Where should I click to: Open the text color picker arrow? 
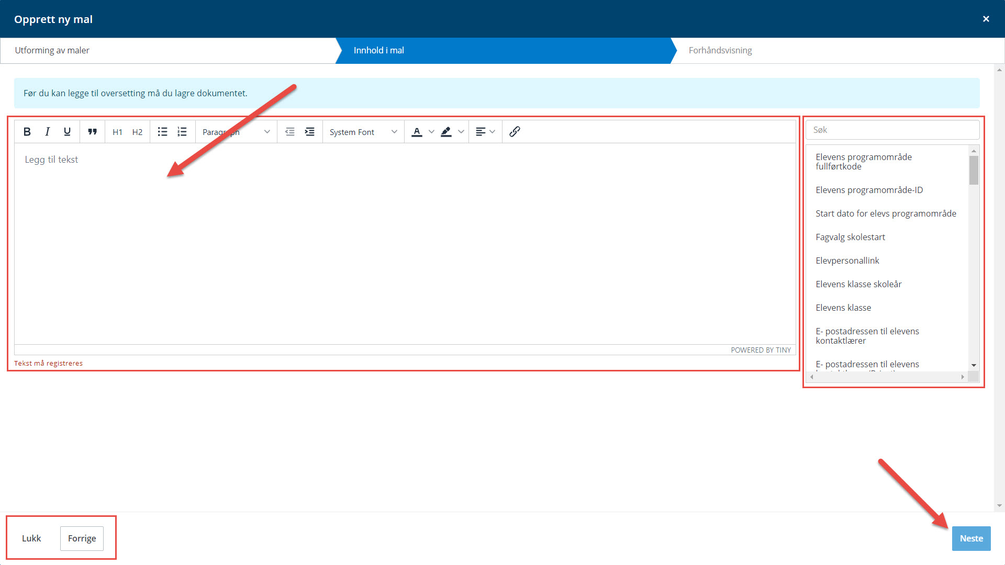431,132
